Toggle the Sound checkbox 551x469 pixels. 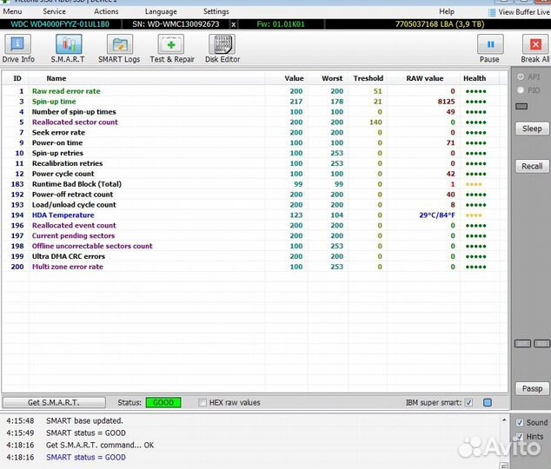(x=520, y=423)
